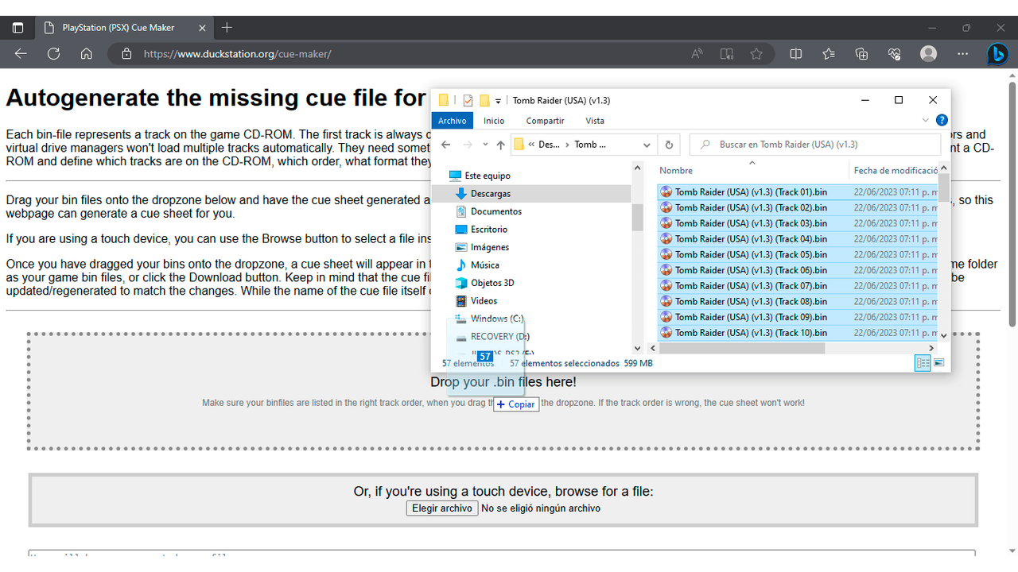The image size is (1018, 572).
Task: Expand the Explorer ribbon chevron
Action: [x=926, y=121]
